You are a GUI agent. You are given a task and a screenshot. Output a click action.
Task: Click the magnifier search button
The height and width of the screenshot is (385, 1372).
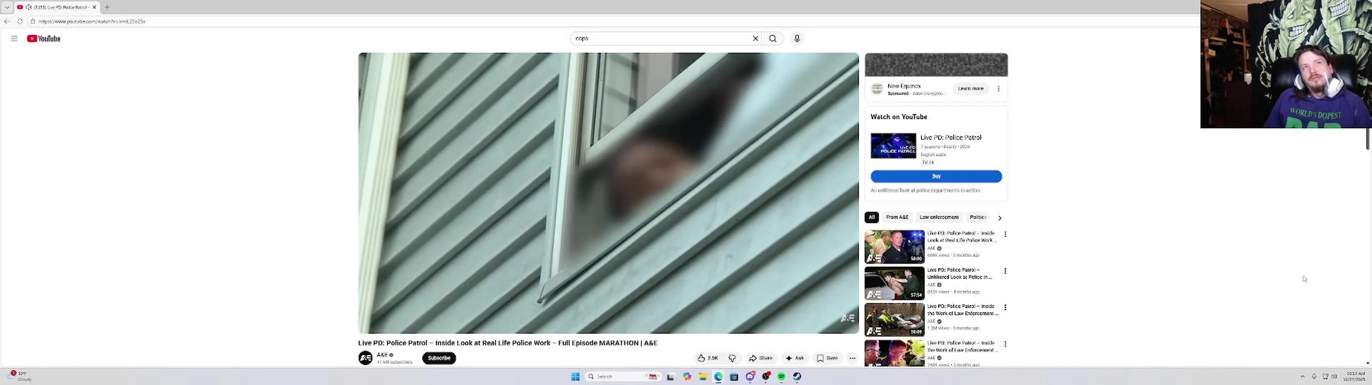point(773,38)
